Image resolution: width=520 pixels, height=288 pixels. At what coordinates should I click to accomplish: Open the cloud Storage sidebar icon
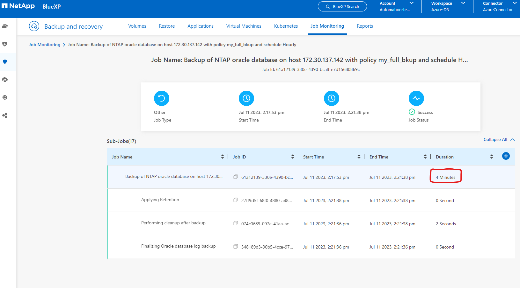coord(5,26)
